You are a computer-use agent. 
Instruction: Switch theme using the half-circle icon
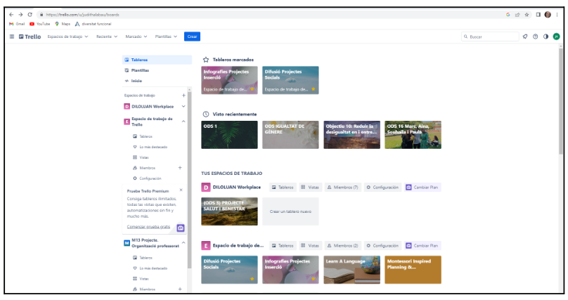point(546,37)
